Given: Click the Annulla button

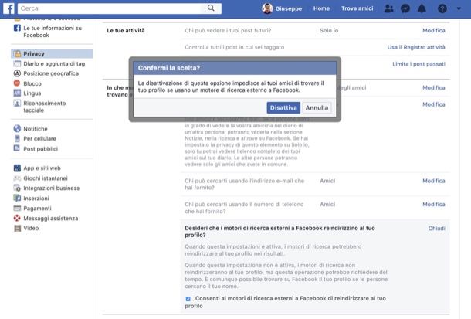Looking at the screenshot, I should [x=317, y=107].
